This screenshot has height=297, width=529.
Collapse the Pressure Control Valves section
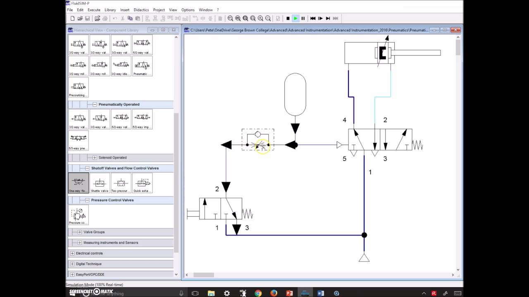click(87, 200)
